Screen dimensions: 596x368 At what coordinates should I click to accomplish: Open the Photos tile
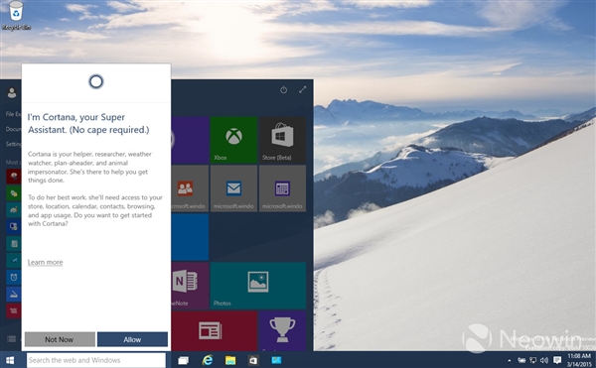click(x=258, y=286)
